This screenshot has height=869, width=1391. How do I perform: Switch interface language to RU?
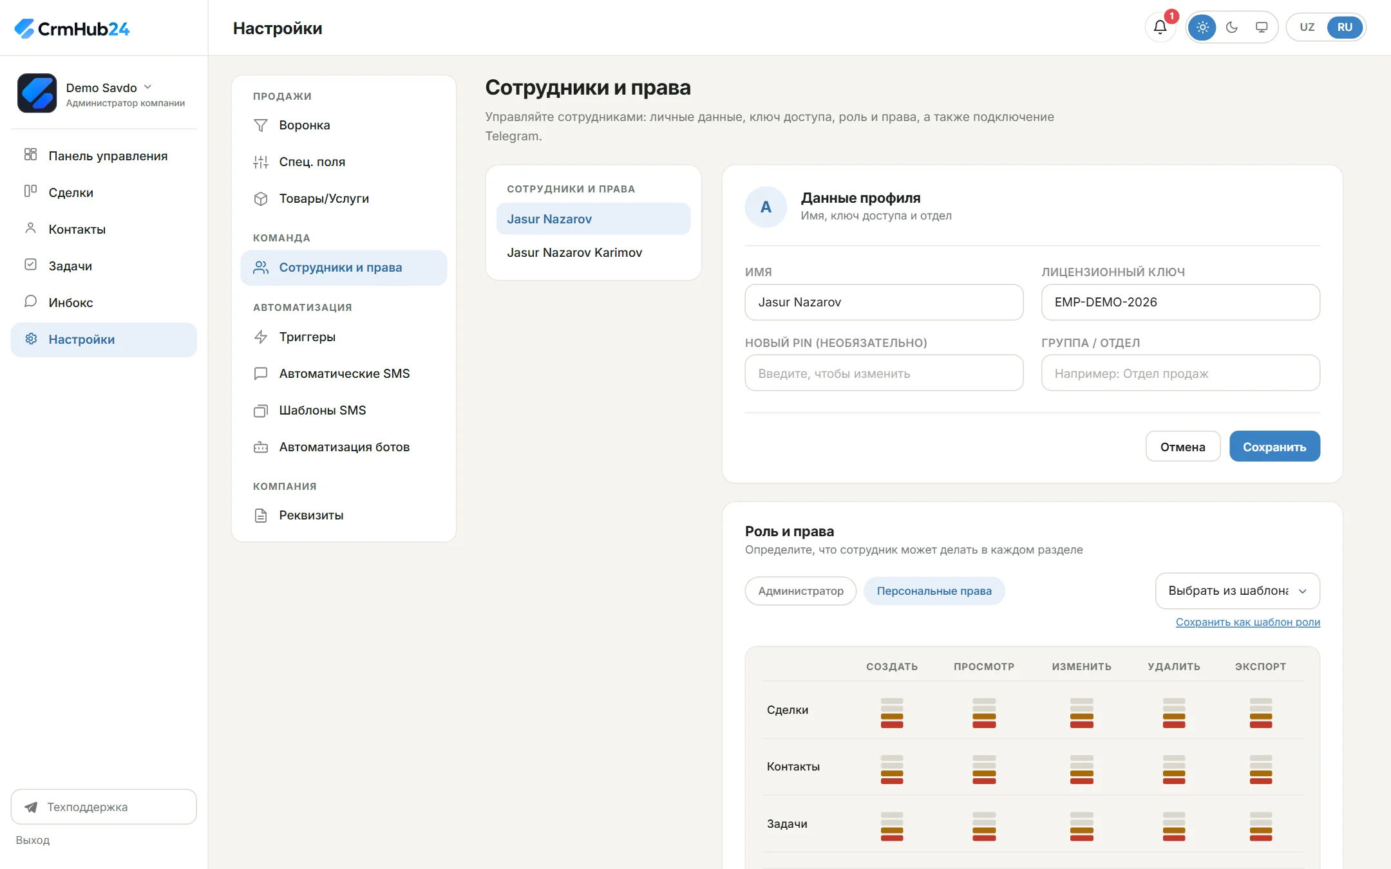[x=1345, y=27]
